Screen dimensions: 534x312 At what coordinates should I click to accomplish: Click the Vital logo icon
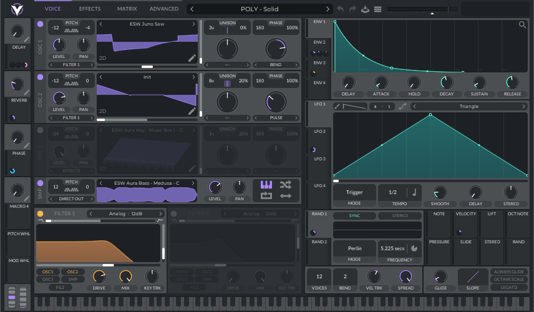pyautogui.click(x=17, y=9)
